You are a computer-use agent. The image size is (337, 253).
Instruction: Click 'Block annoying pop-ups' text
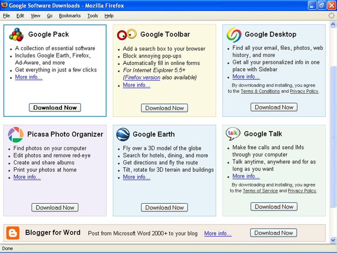[152, 56]
